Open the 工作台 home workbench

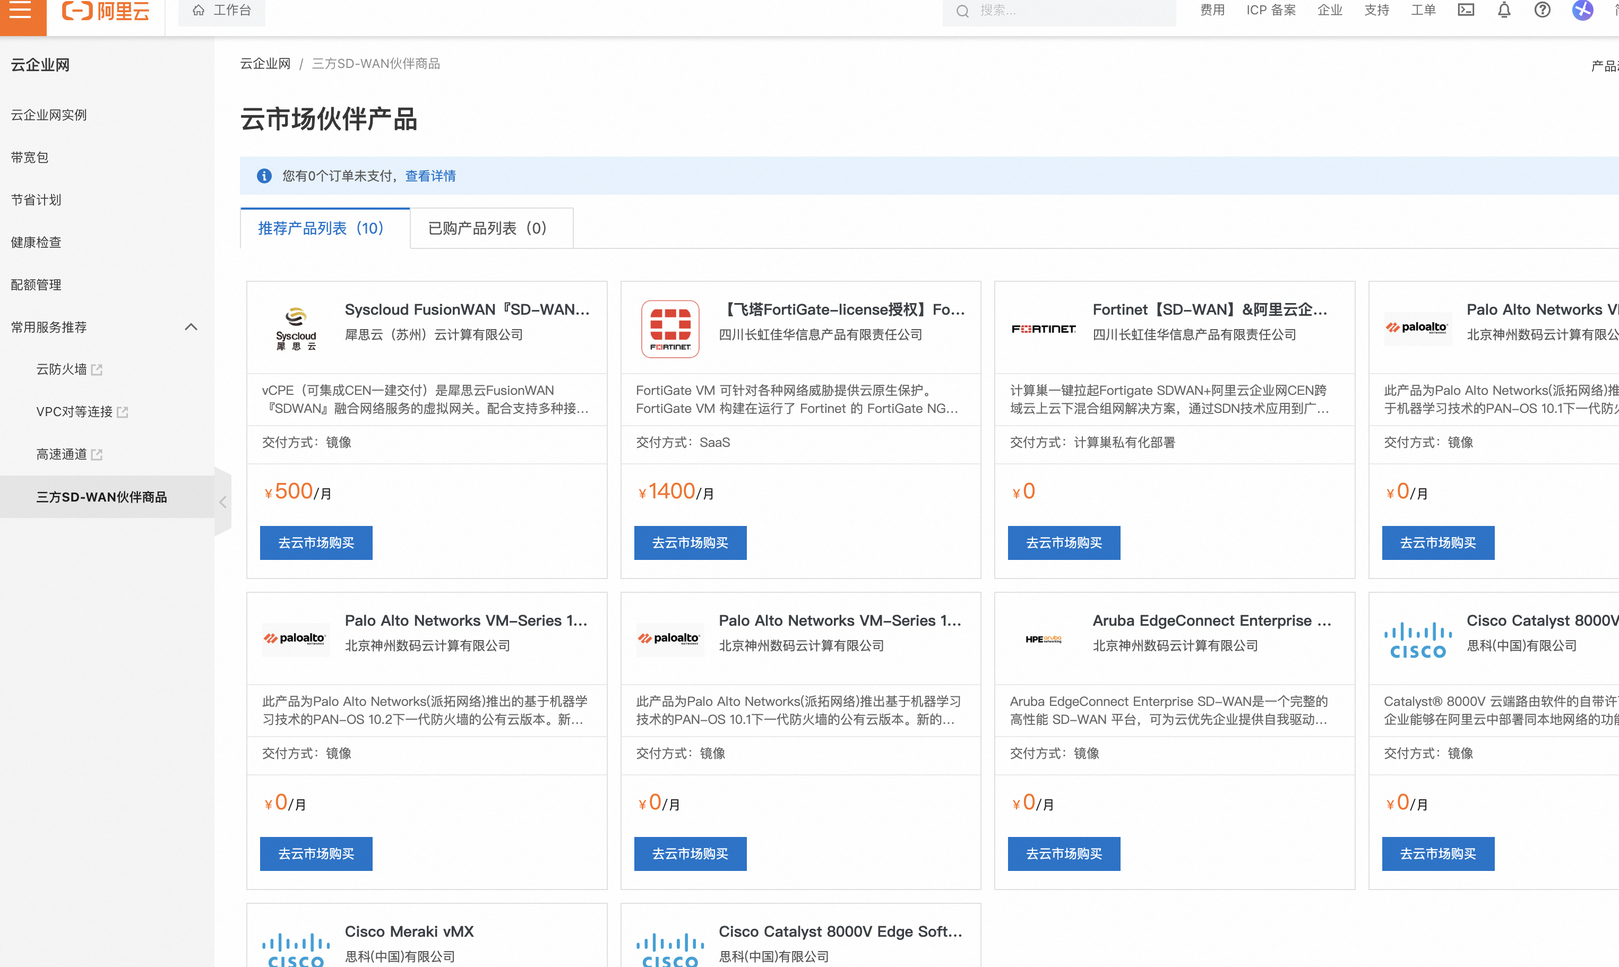pyautogui.click(x=222, y=11)
